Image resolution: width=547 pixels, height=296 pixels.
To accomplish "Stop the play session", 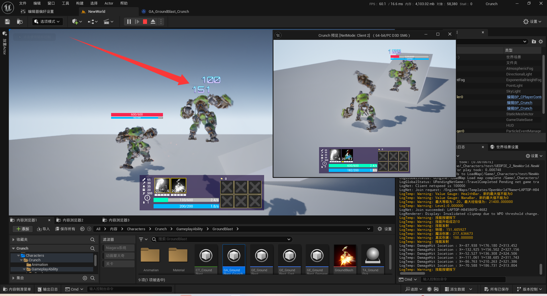I will 145,22.
